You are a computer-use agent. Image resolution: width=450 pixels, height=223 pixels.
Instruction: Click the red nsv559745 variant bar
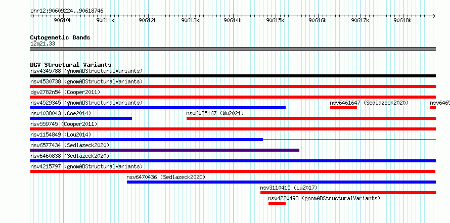tap(233, 129)
